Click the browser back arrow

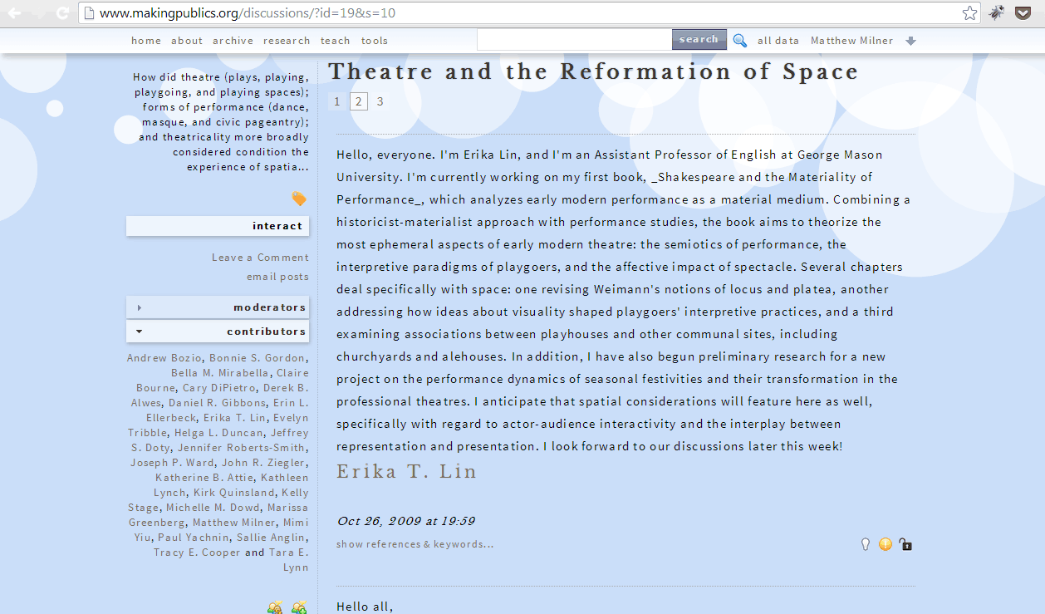(15, 12)
